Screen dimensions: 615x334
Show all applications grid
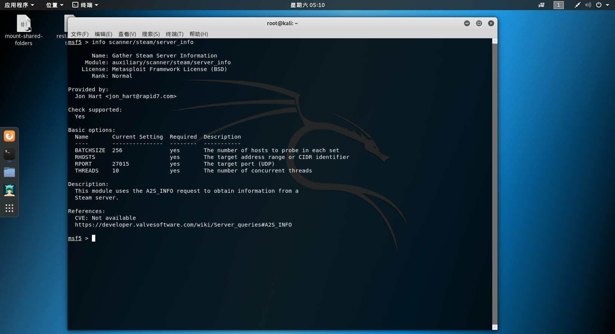pos(9,208)
